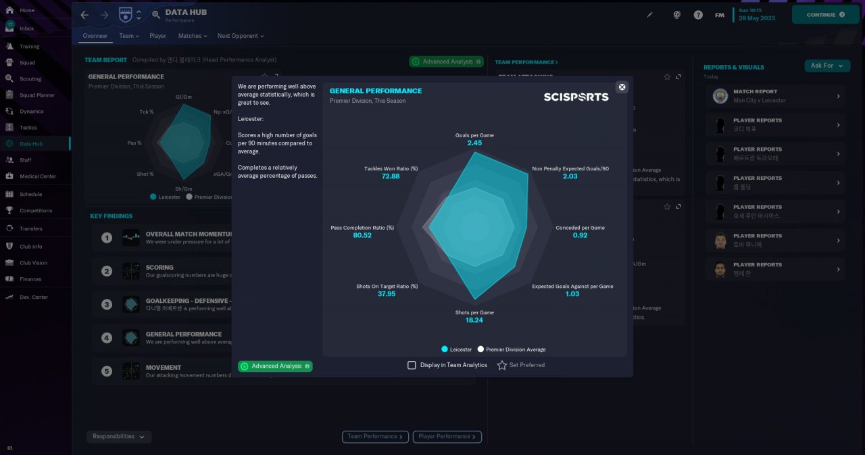Open Data Hub in the sidebar
Screen dimensions: 865x455
click(35, 144)
